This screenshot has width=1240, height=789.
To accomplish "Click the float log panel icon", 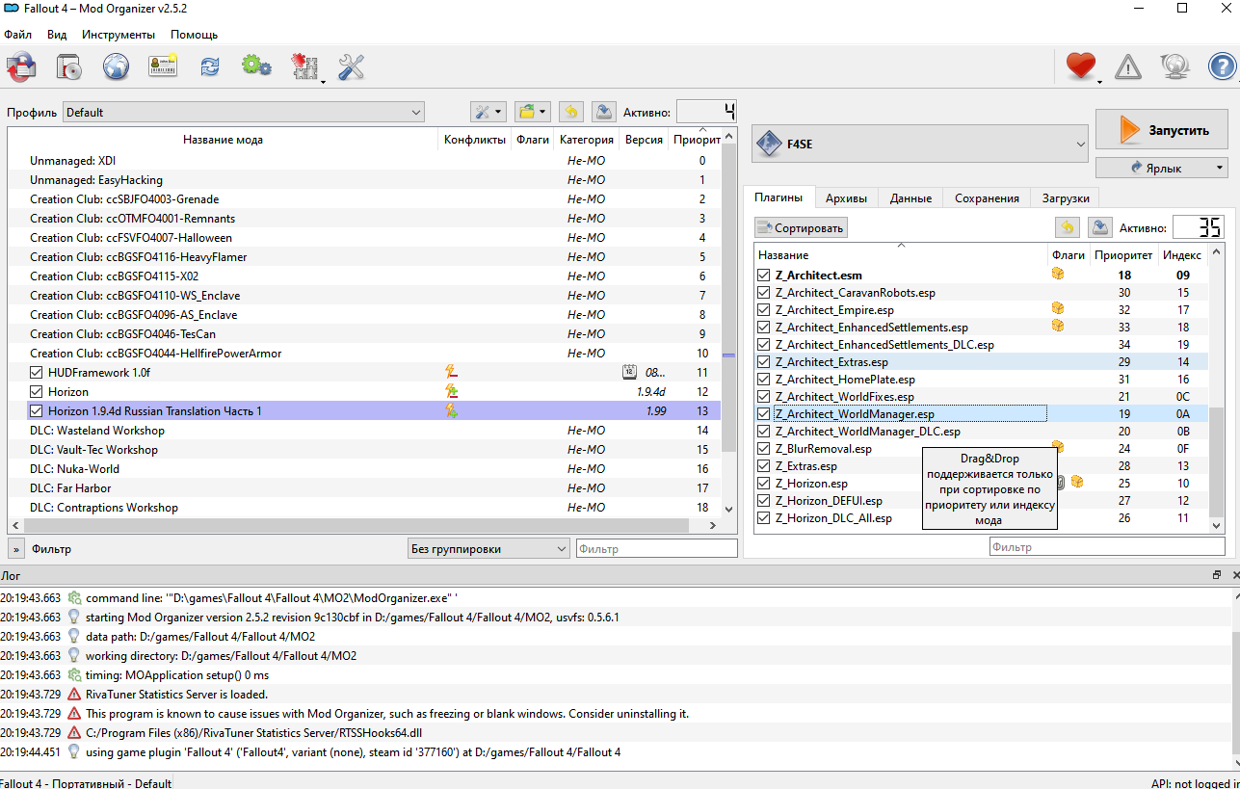I will 1217,575.
